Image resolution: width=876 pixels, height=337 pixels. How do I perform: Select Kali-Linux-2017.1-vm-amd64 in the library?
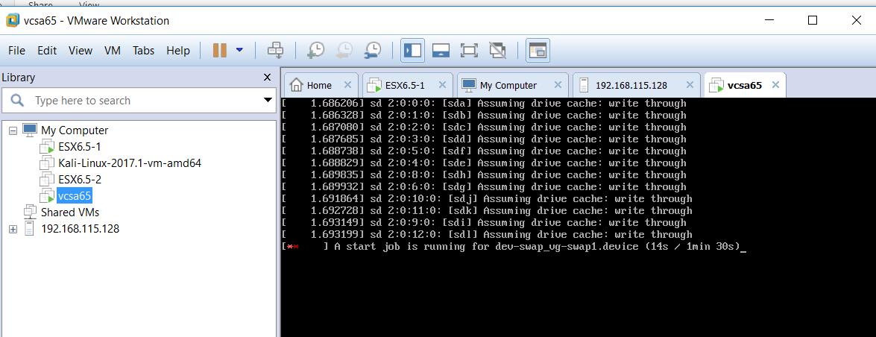tap(130, 163)
